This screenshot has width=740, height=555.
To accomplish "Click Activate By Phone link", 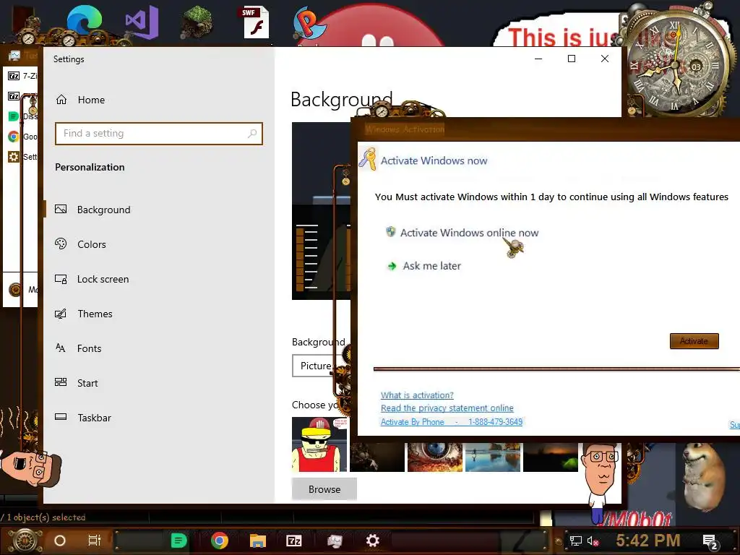I will point(452,422).
